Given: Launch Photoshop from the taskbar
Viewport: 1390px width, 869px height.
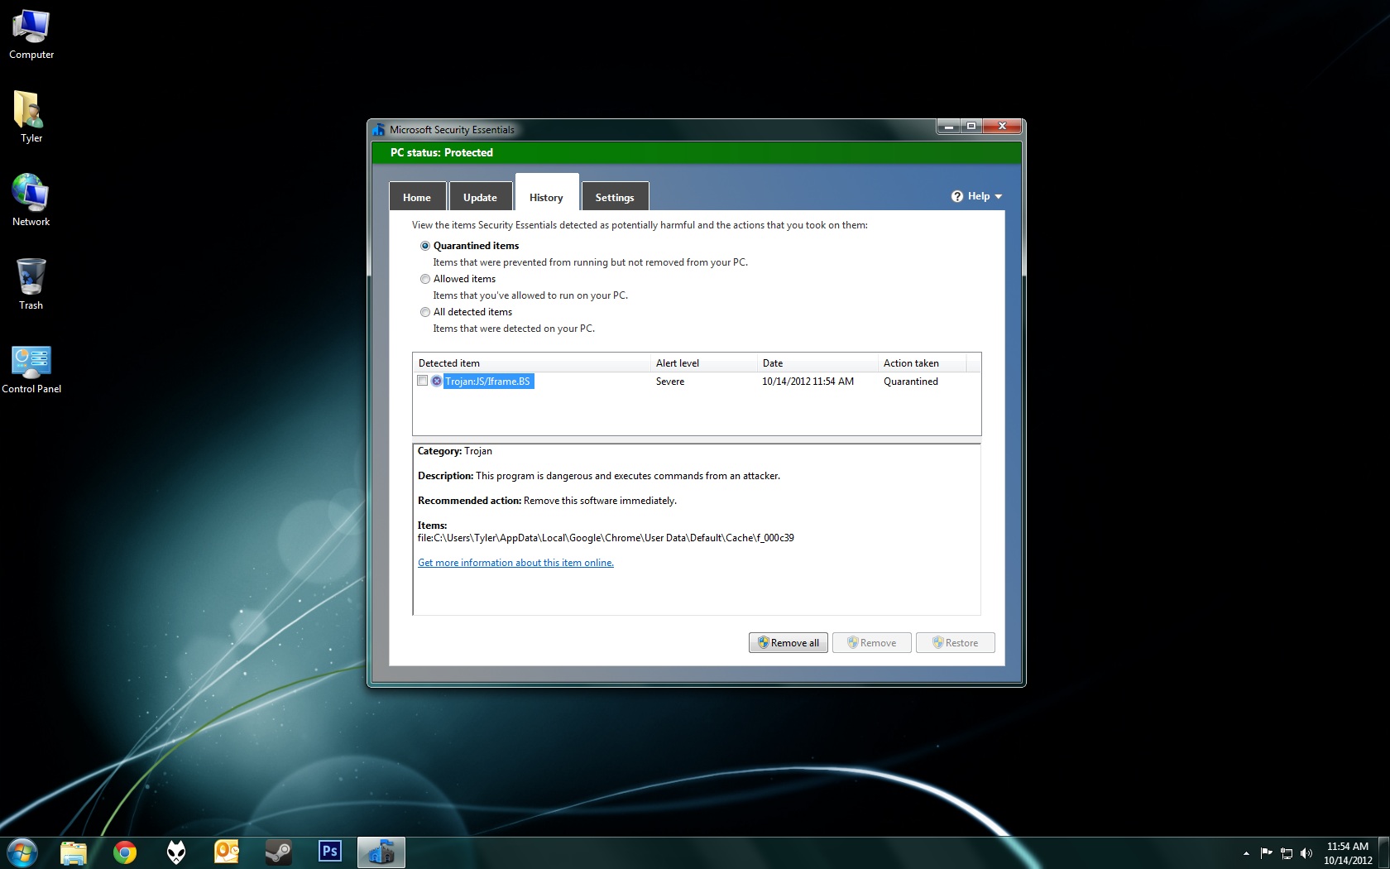Looking at the screenshot, I should [329, 852].
